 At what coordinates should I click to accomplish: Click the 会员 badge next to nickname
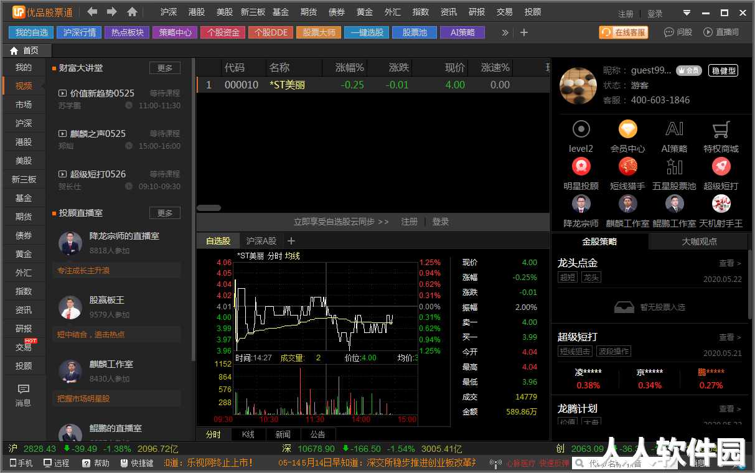coord(689,70)
